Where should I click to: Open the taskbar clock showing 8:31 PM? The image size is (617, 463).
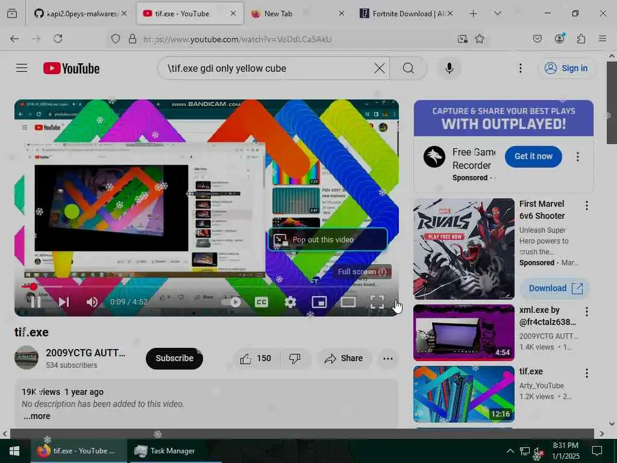click(x=566, y=451)
